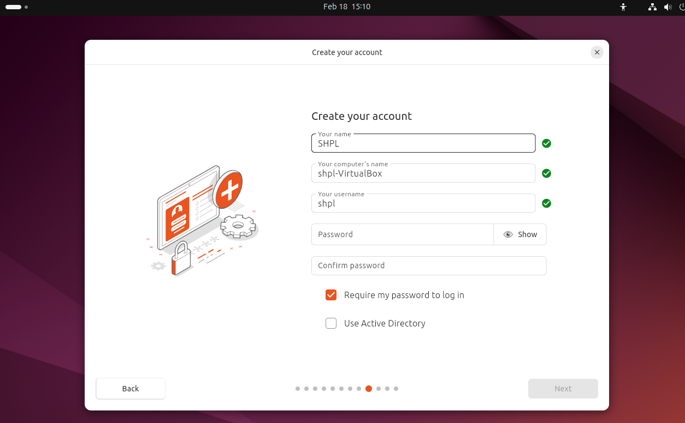Click the Activities pill in top-left
Screen dimensions: 685x423
[x=16, y=7]
